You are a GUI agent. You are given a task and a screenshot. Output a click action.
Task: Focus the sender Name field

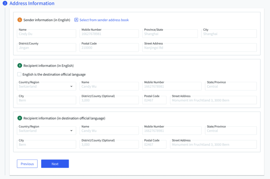coord(46,34)
